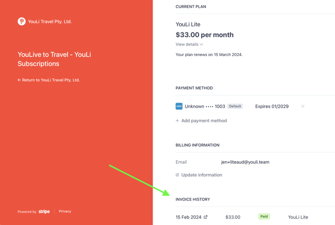Click the $33.00 invoice amount
Screen dimensions: 335x225
232,217
